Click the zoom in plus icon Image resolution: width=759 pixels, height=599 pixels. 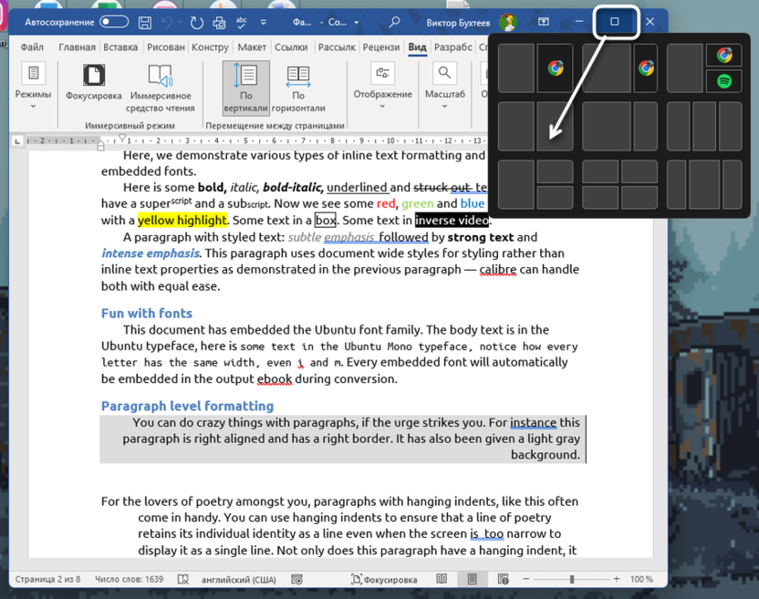pyautogui.click(x=617, y=579)
